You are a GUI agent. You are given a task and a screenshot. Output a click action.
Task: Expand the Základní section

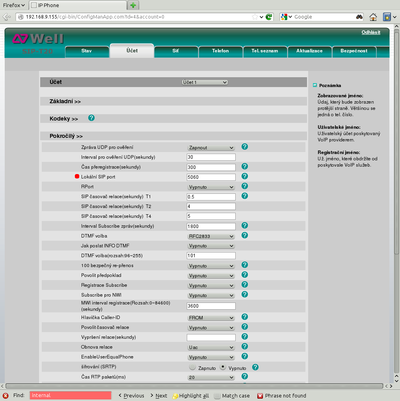[65, 102]
